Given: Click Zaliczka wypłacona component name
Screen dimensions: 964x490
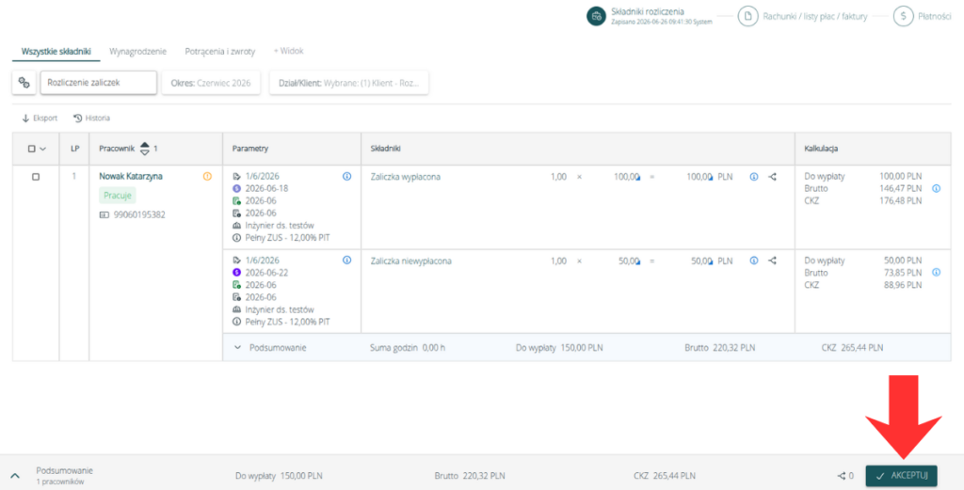Looking at the screenshot, I should pyautogui.click(x=405, y=177).
